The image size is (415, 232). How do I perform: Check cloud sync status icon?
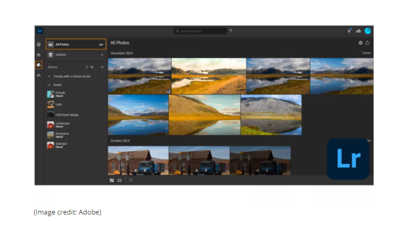tap(358, 31)
